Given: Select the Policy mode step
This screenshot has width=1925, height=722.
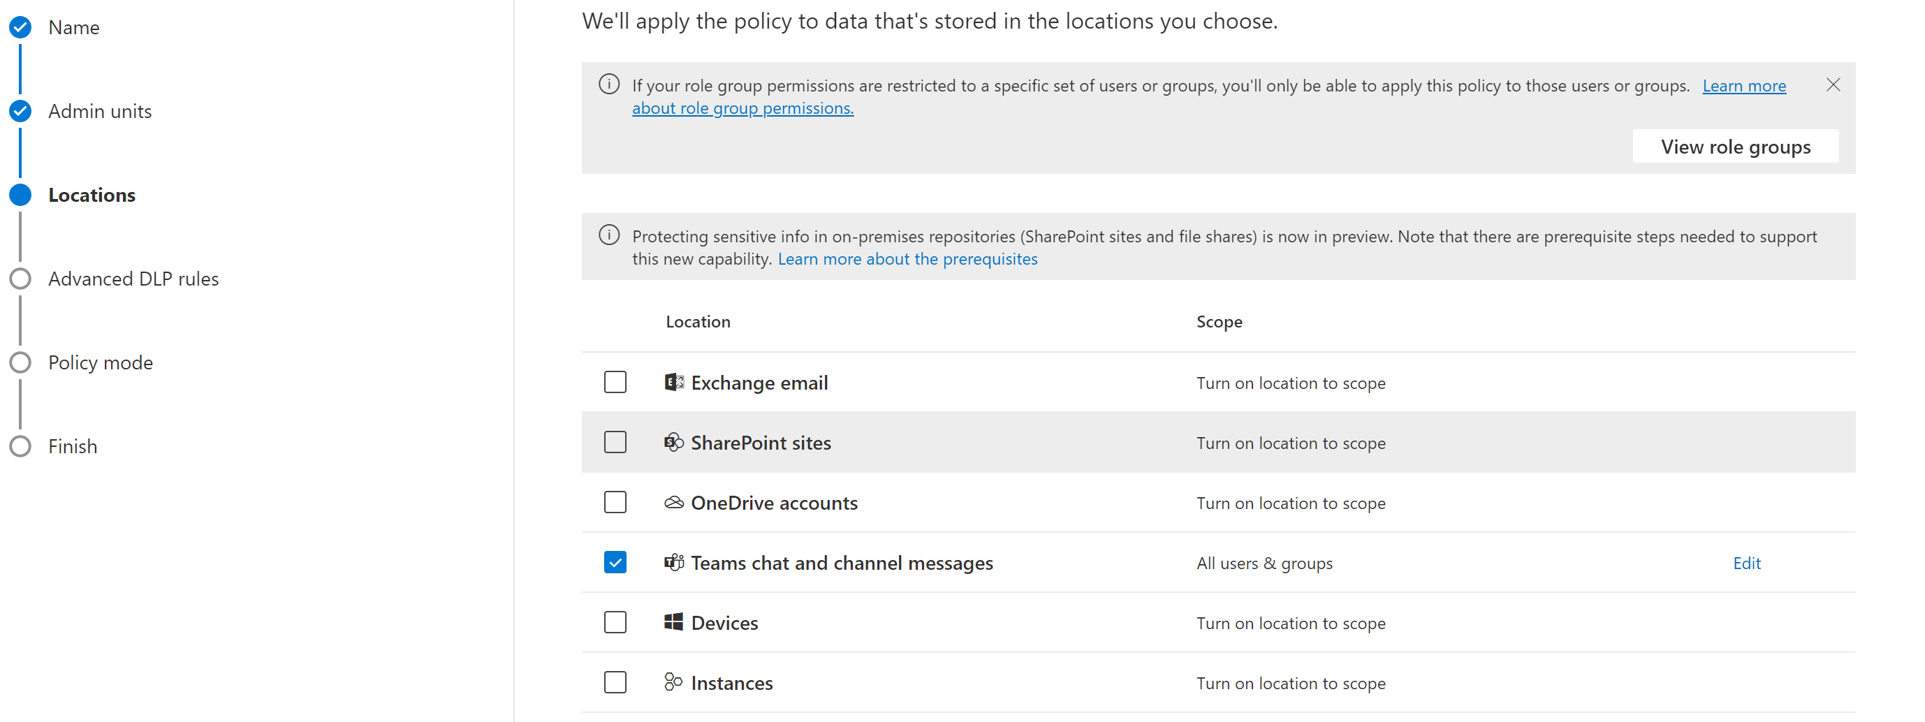Looking at the screenshot, I should pyautogui.click(x=100, y=362).
